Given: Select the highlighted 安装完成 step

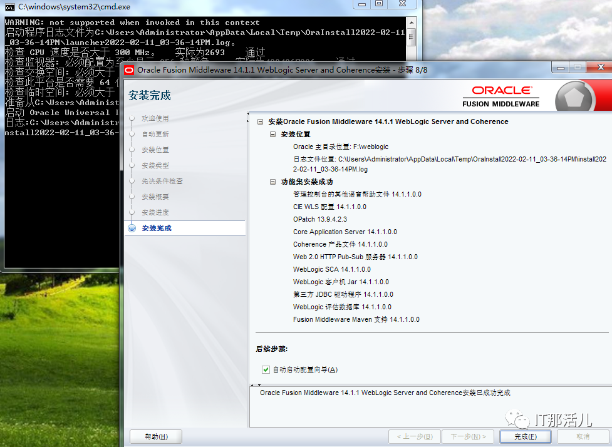Looking at the screenshot, I should 157,228.
